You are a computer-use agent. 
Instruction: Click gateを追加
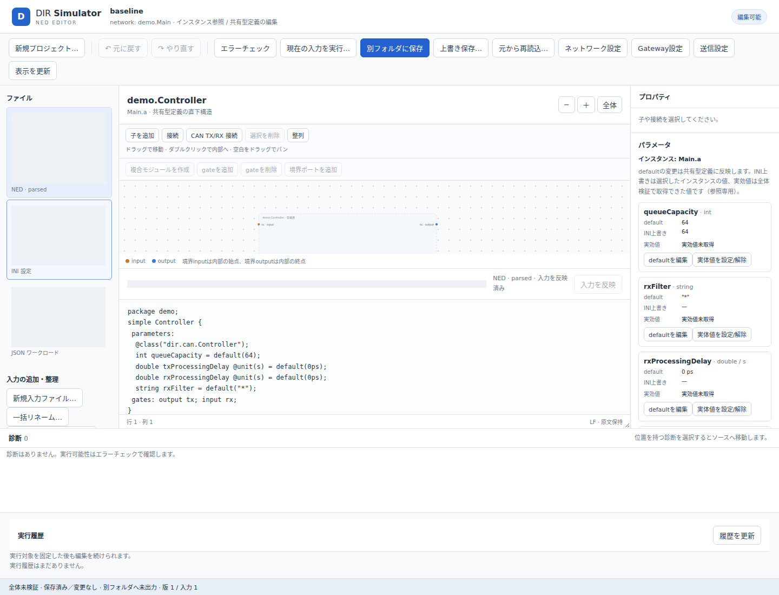[217, 169]
